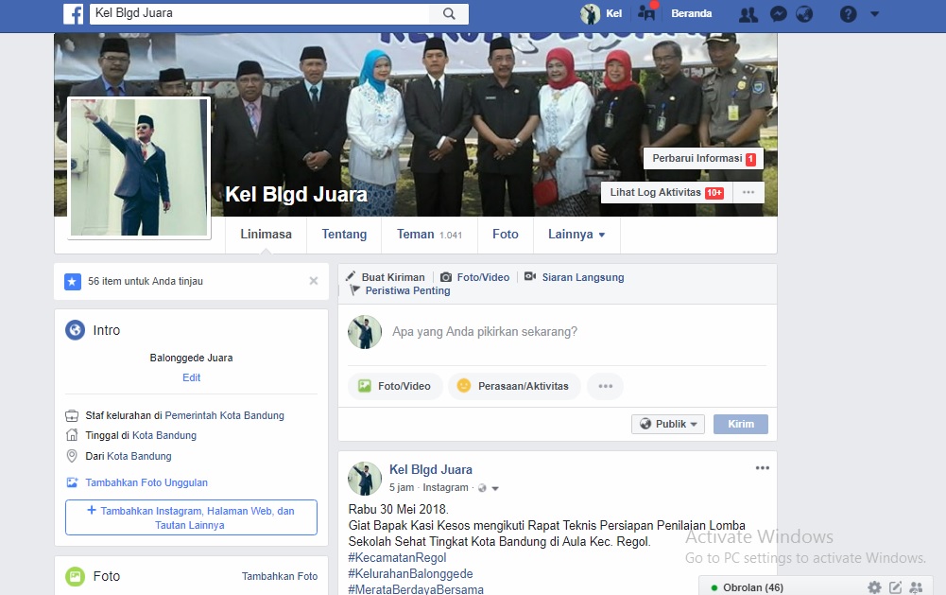Screen dimensions: 946x595
Task: Click the Perbarui Informasi button
Action: click(x=703, y=159)
